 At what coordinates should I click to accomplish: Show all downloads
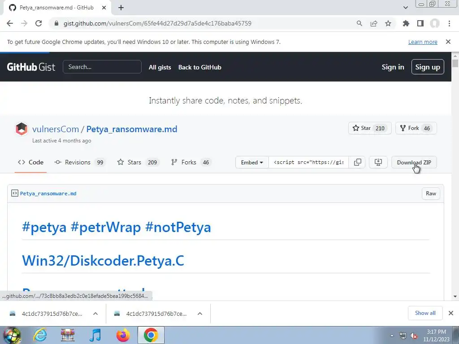[x=425, y=313]
